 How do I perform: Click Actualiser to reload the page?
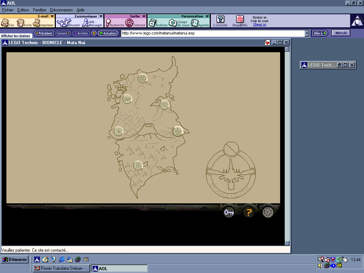tap(108, 33)
